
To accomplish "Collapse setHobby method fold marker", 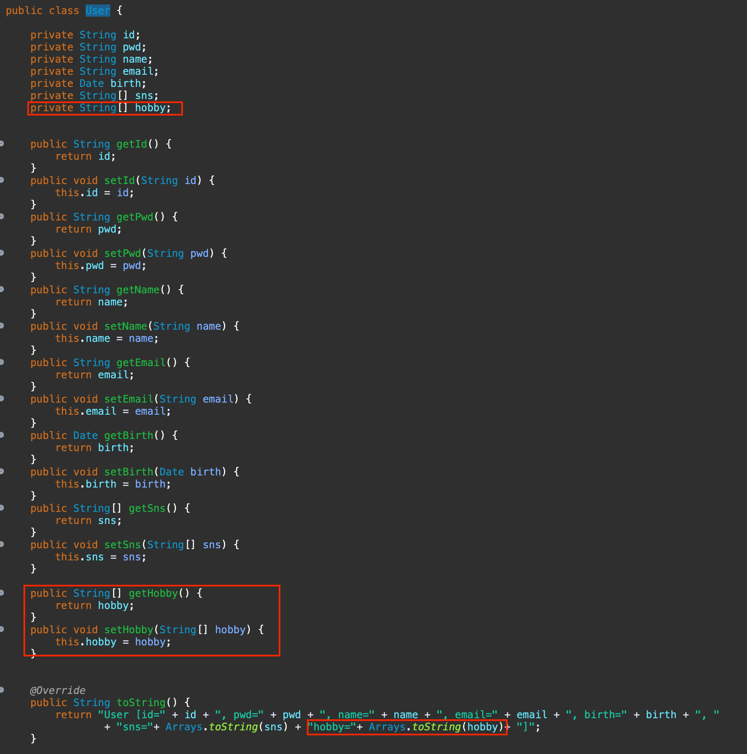I will coord(2,629).
